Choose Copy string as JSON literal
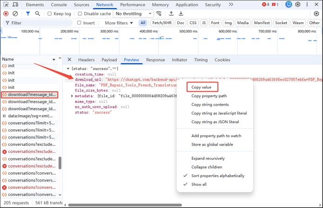This screenshot has height=208, width=323. coord(215,122)
